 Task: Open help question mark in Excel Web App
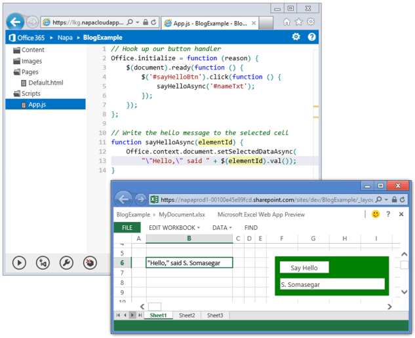coord(388,214)
